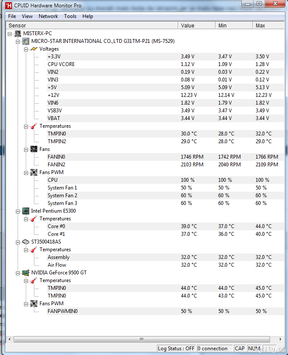This screenshot has height=355, width=288.
Task: Click the motherboard Fans PWM icon
Action: tap(34, 172)
